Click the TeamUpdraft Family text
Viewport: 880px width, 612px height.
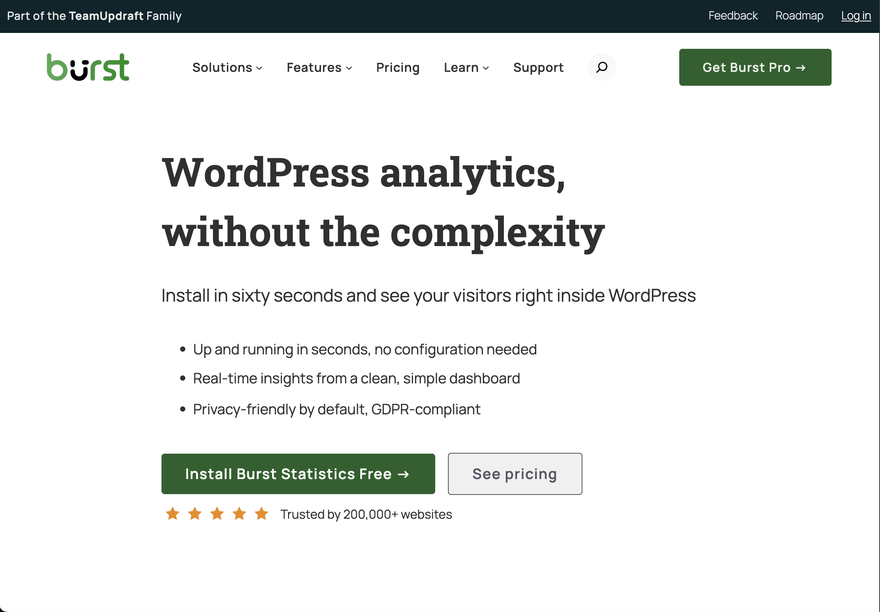point(125,16)
